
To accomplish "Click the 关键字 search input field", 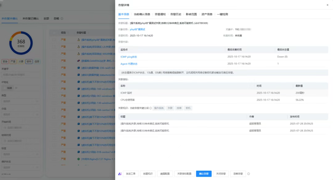I will tap(21, 75).
